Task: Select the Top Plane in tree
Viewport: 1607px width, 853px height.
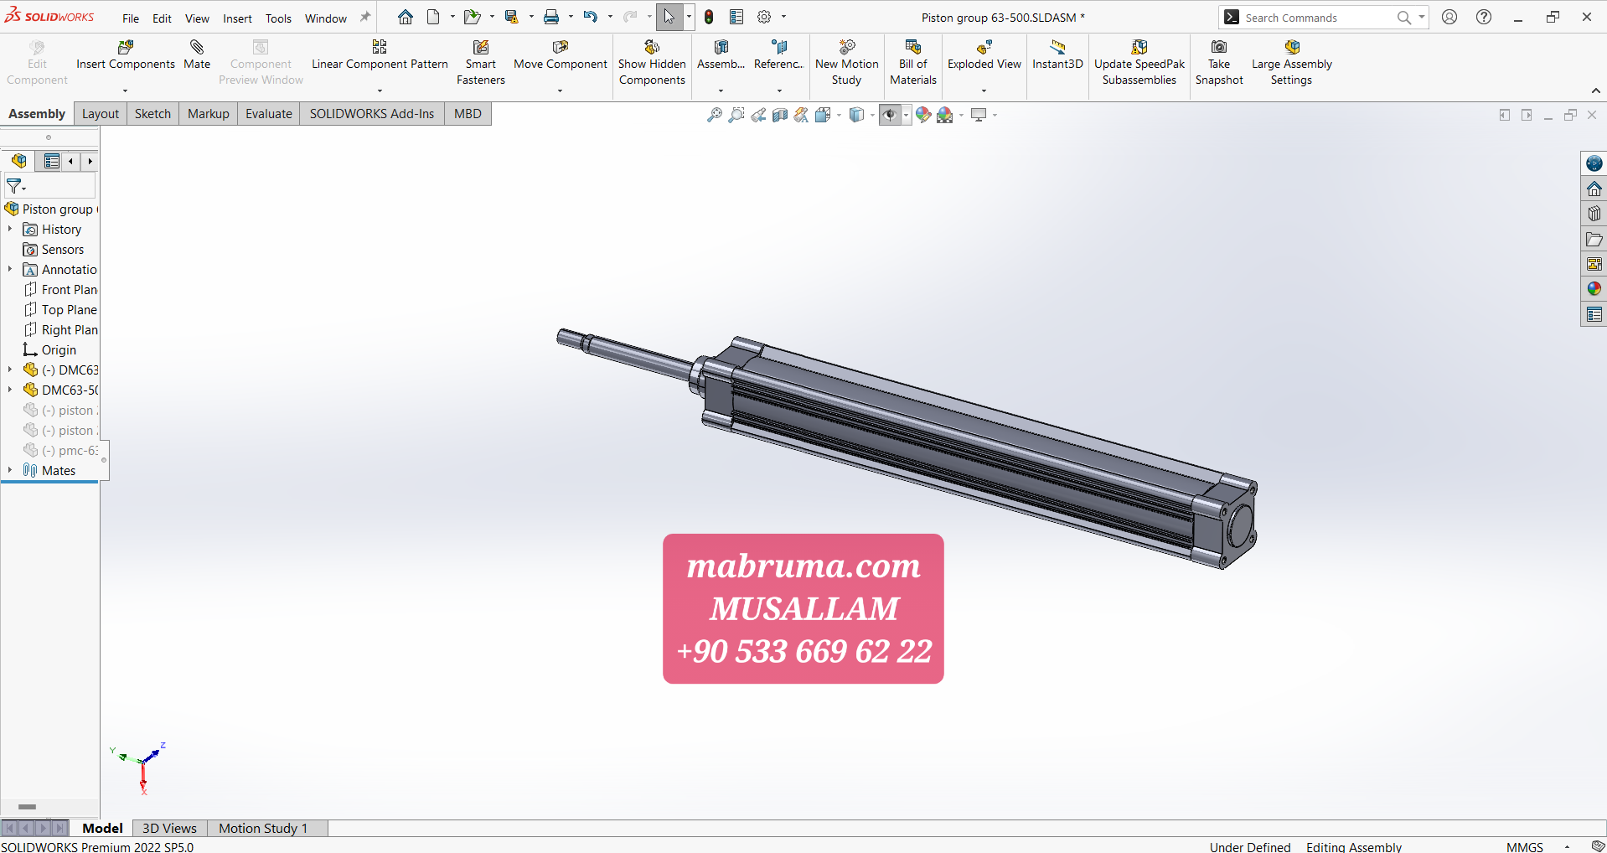Action: [x=60, y=309]
